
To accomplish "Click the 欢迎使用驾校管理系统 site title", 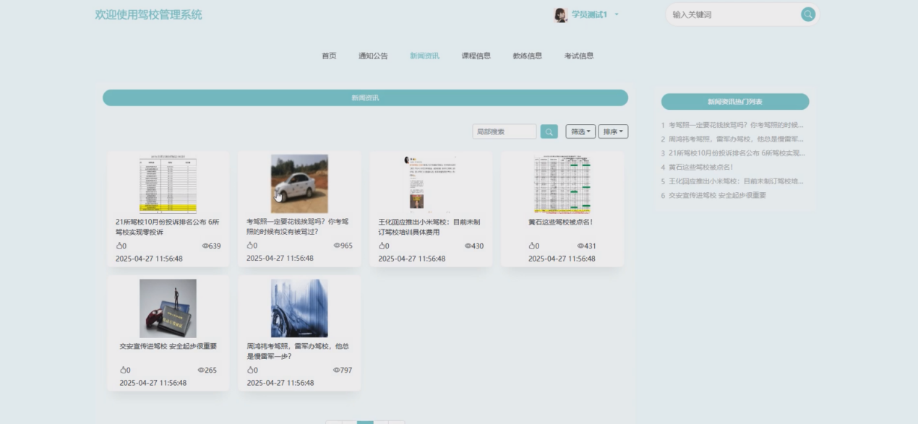I will (x=148, y=14).
